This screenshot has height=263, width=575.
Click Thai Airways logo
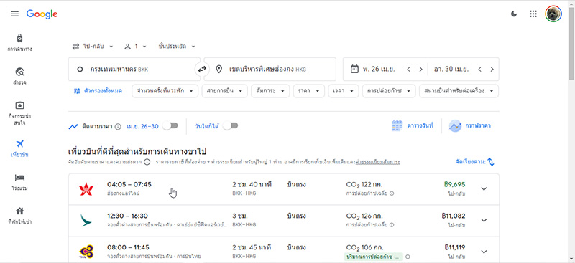point(86,252)
